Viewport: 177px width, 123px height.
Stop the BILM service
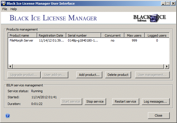[95, 101]
